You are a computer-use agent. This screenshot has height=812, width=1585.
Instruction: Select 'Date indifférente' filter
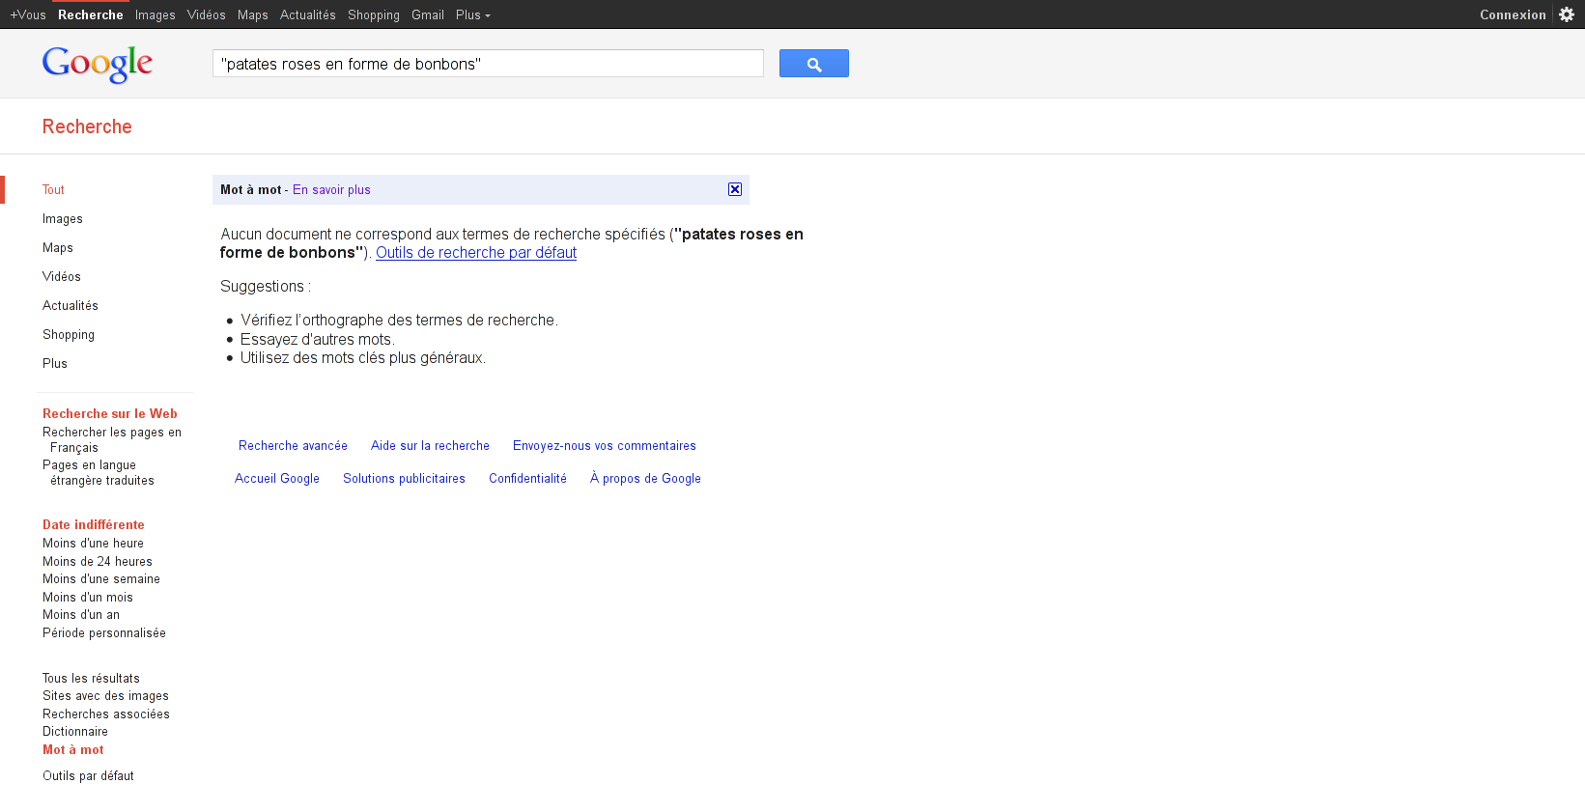94,525
